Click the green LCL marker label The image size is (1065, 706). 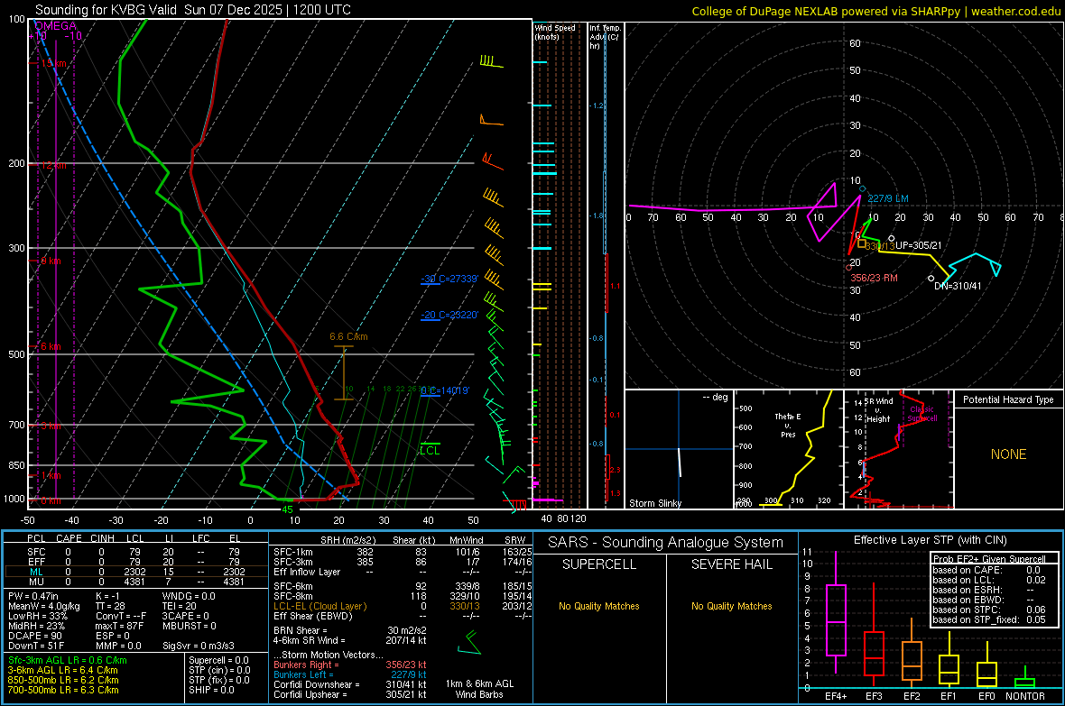coord(430,451)
